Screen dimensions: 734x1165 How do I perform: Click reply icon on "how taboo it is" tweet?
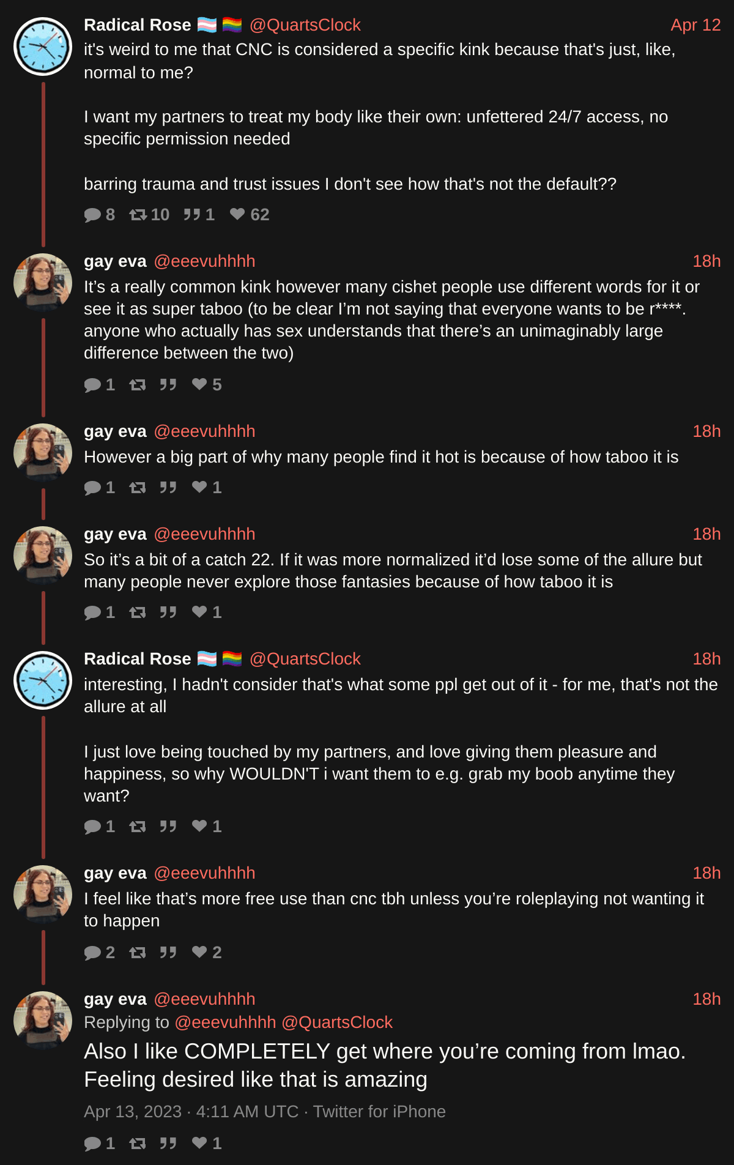point(93,488)
